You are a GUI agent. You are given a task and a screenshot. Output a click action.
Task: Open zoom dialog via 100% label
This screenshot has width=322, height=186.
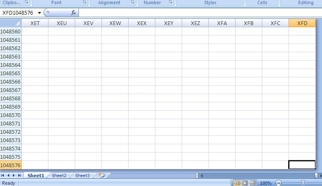(x=266, y=183)
